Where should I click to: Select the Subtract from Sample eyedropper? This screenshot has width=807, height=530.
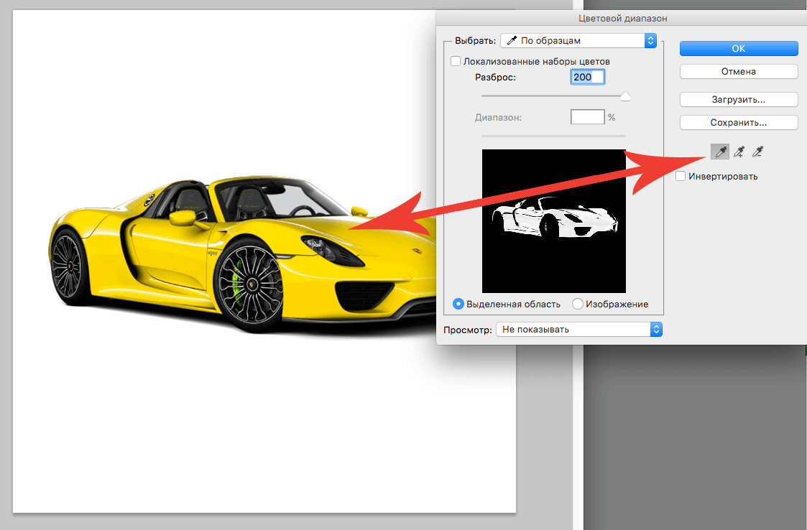coord(757,152)
